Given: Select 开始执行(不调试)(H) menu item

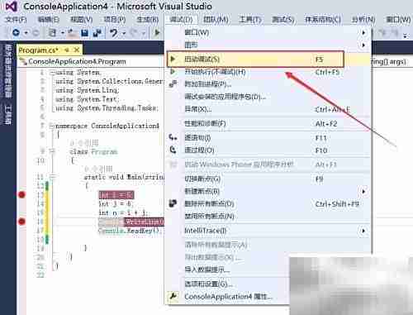Looking at the screenshot, I should pyautogui.click(x=268, y=72).
